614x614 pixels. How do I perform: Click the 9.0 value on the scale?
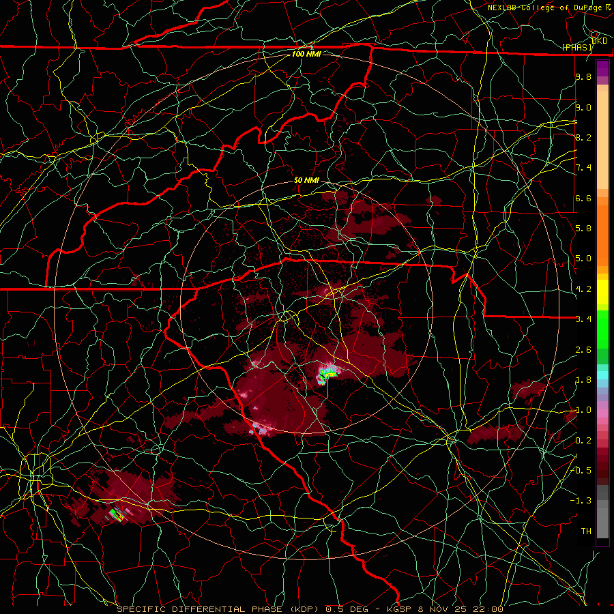583,107
